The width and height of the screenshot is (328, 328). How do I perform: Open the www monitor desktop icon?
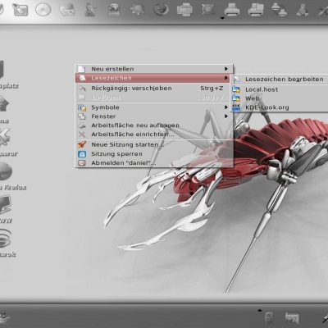(6, 209)
